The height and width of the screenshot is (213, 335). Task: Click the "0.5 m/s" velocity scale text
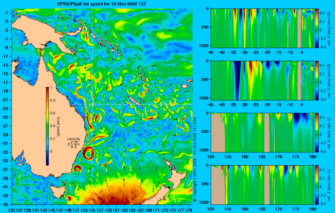pyautogui.click(x=73, y=144)
